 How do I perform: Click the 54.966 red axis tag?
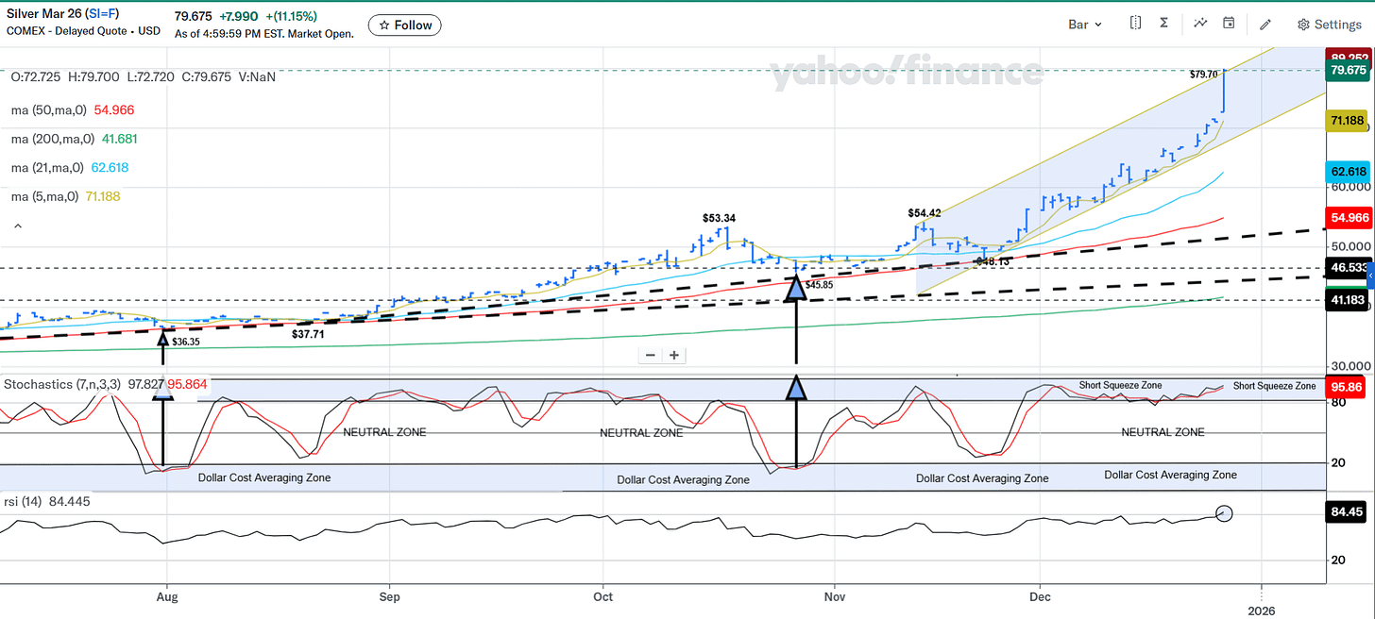coord(1350,218)
